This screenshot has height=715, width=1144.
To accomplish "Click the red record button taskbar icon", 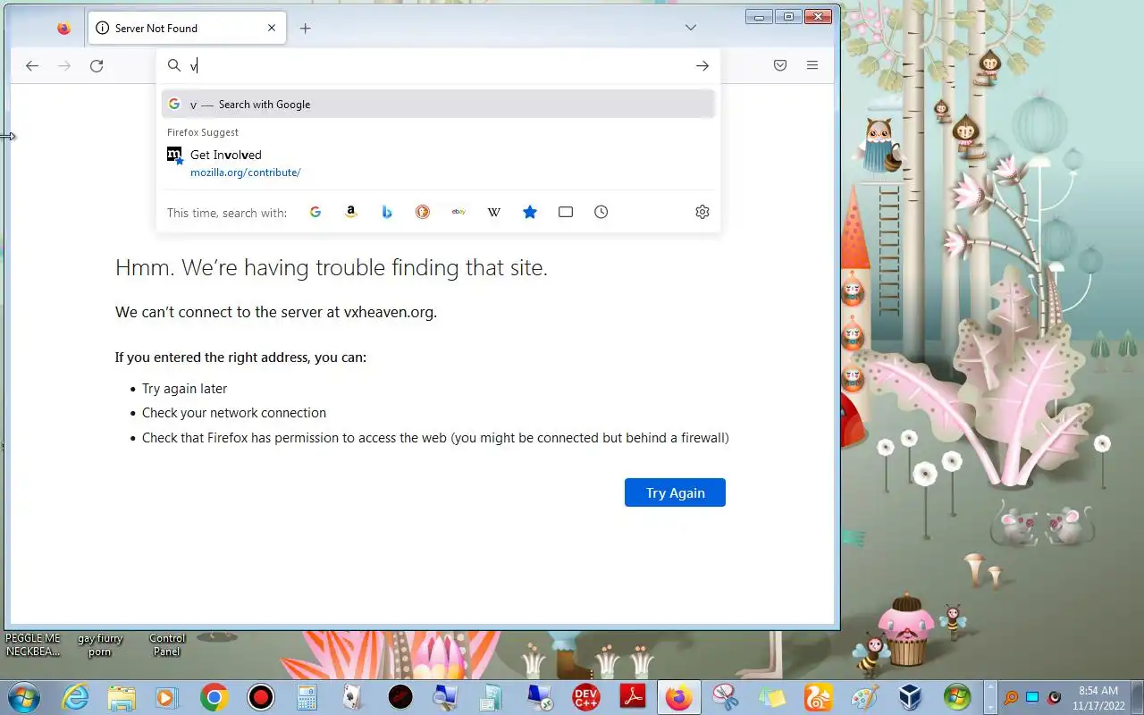I will click(x=261, y=697).
